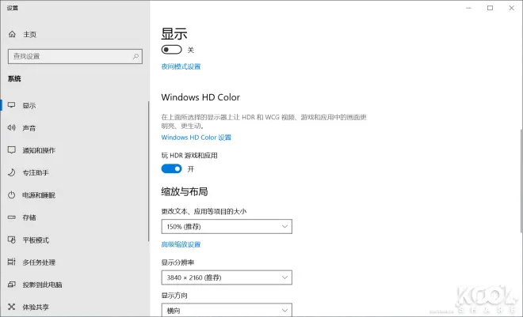The image size is (523, 317).
Task: Click the multitasking icon for 多任务处理
Action: click(x=11, y=262)
